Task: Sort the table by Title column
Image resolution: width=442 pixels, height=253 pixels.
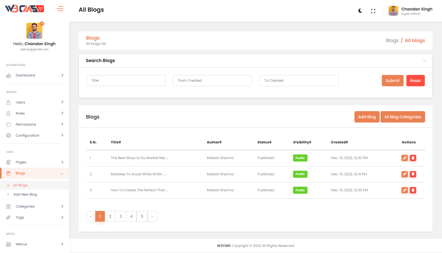Action: click(116, 142)
